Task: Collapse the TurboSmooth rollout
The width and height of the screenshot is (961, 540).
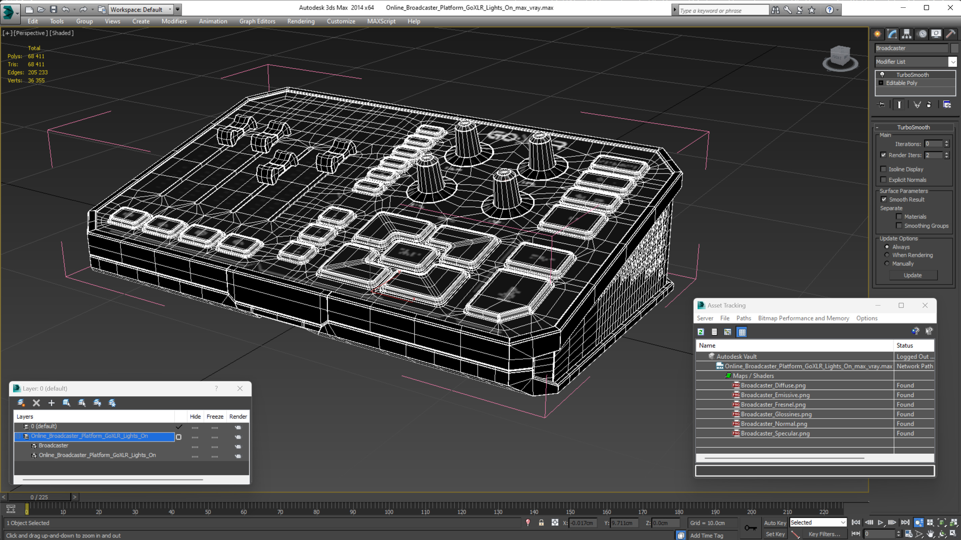Action: [877, 127]
